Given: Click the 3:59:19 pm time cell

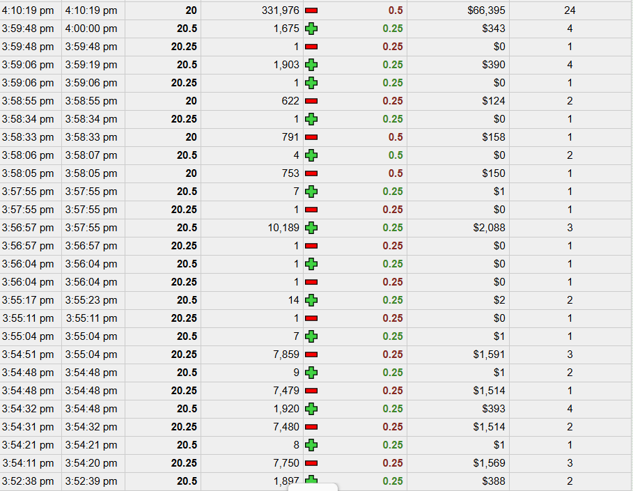Looking at the screenshot, I should pyautogui.click(x=91, y=65).
